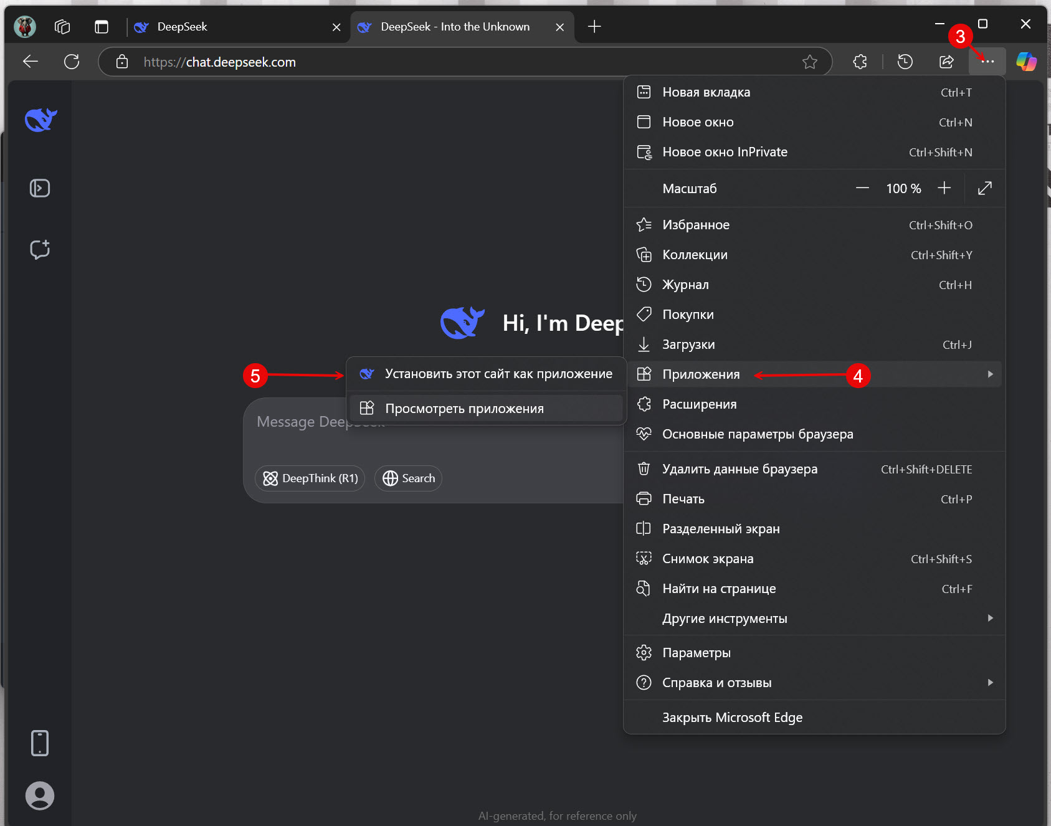Viewport: 1051px width, 826px height.
Task: Close the 'DeepSeek - Into the Unknown' tab
Action: click(559, 27)
